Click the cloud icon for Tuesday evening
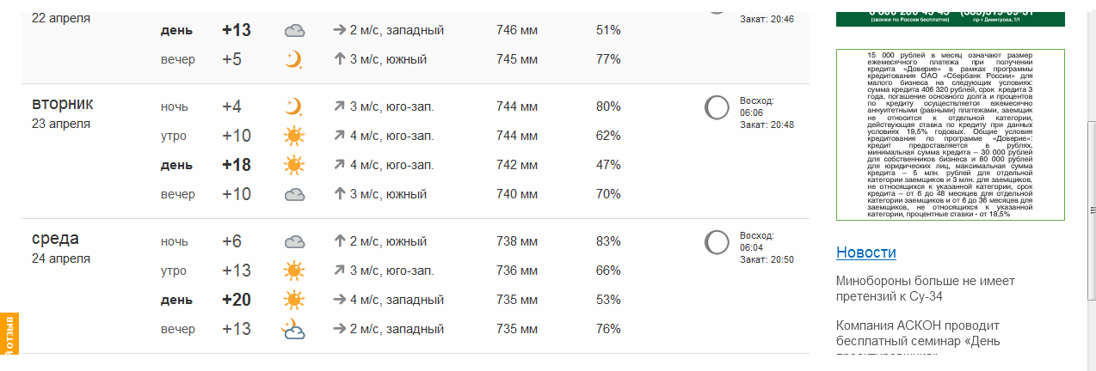This screenshot has width=1096, height=371. [294, 194]
